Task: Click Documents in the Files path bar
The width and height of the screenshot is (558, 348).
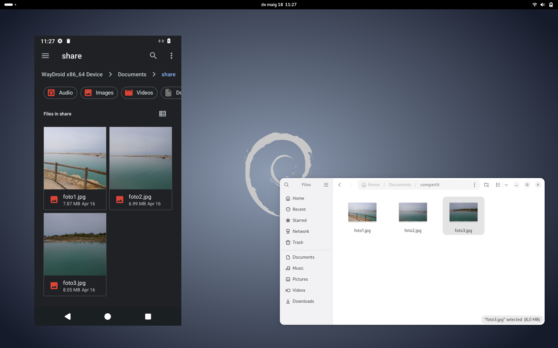Action: click(x=400, y=185)
